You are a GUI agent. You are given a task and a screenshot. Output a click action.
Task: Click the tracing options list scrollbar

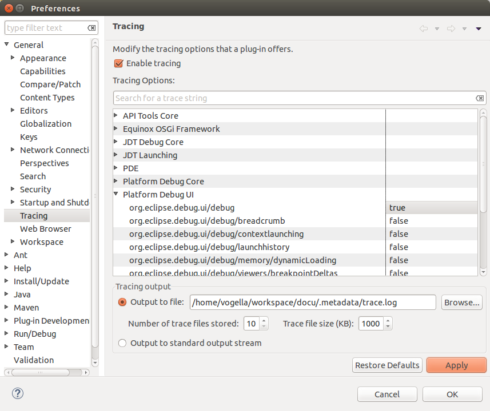pos(483,164)
